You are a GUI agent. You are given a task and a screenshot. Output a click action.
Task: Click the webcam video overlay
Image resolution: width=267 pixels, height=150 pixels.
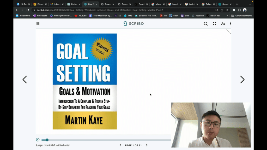[x=211, y=125]
